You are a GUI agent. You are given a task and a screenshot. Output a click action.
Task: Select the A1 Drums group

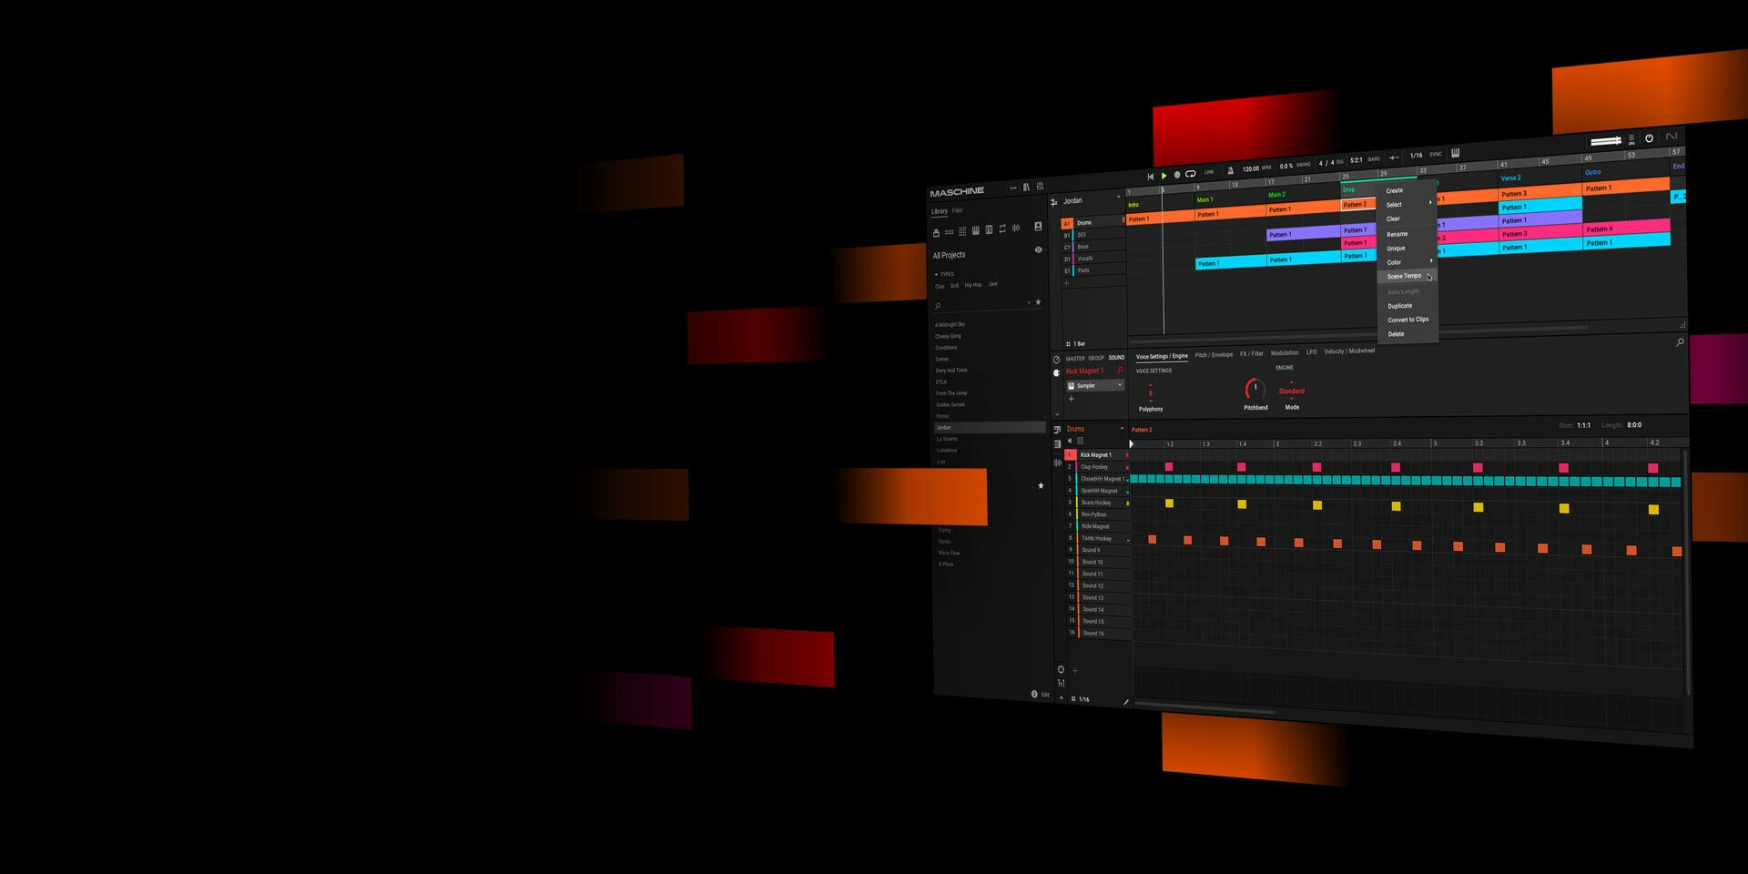point(1092,223)
